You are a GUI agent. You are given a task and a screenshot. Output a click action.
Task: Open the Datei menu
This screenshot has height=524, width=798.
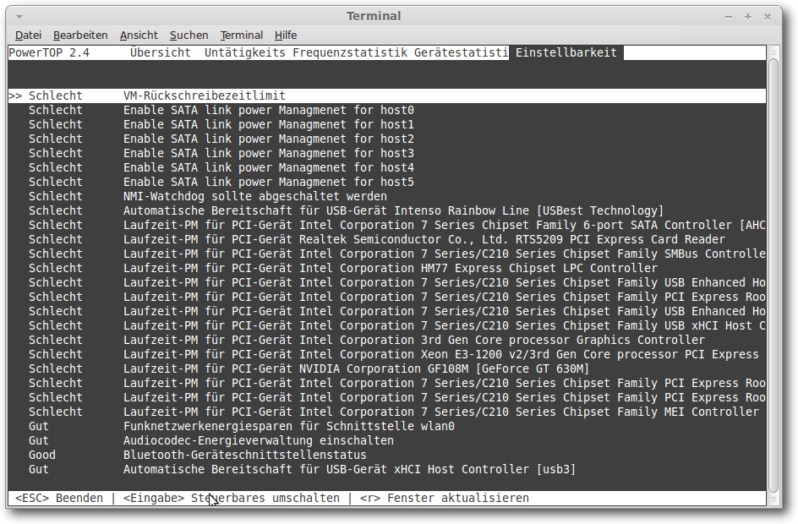[x=28, y=35]
